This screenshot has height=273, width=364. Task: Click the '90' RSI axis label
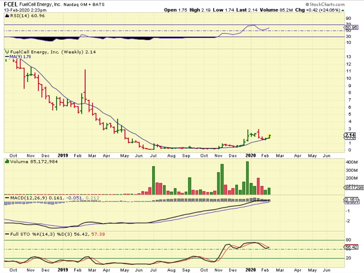[348, 18]
